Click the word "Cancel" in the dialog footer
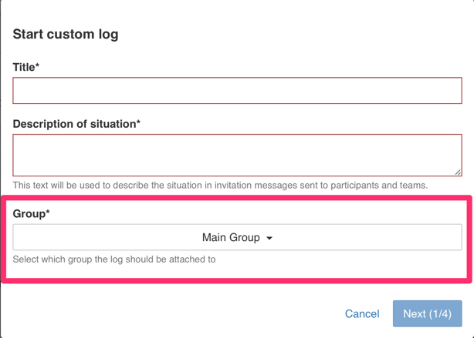 pyautogui.click(x=362, y=313)
